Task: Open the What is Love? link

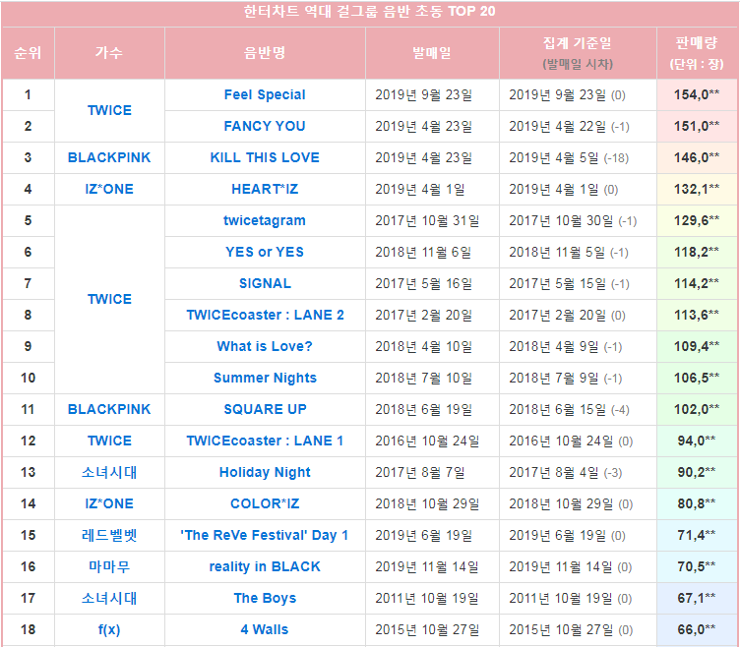Action: pos(265,346)
